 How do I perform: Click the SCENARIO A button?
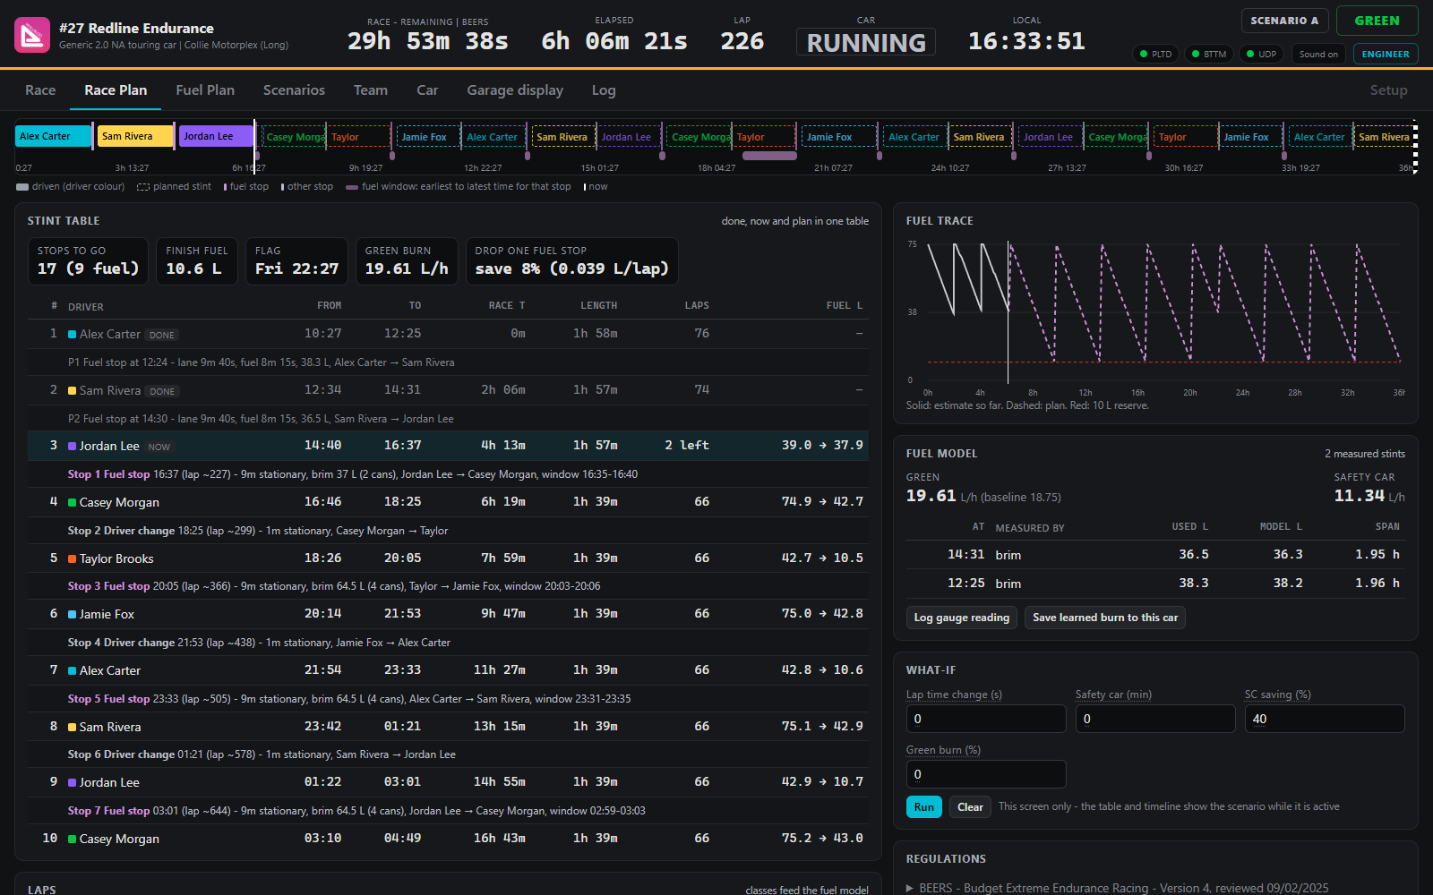point(1284,21)
